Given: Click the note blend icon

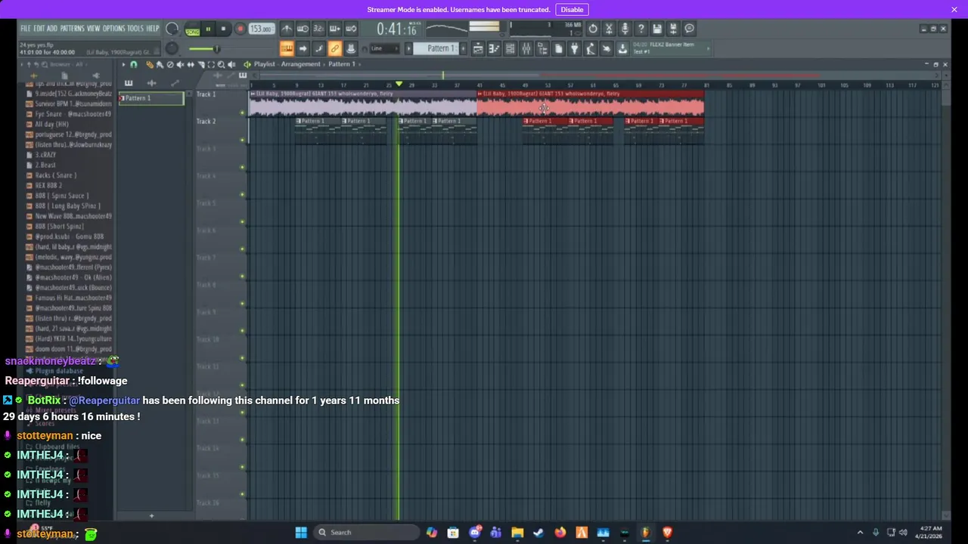Looking at the screenshot, I should [318, 48].
